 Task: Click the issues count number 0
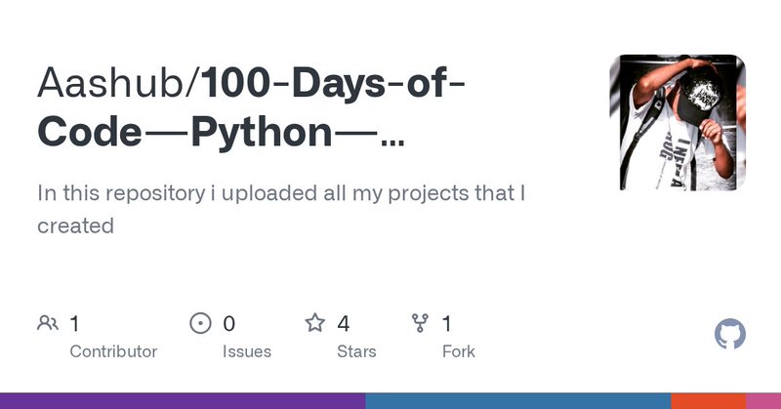[228, 323]
